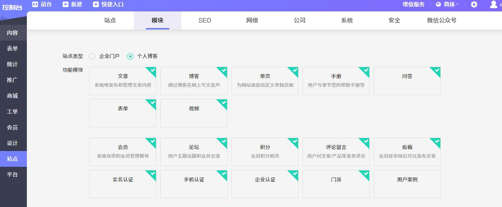Enable the 用户案例 module card
The image size is (502, 207).
407,184
